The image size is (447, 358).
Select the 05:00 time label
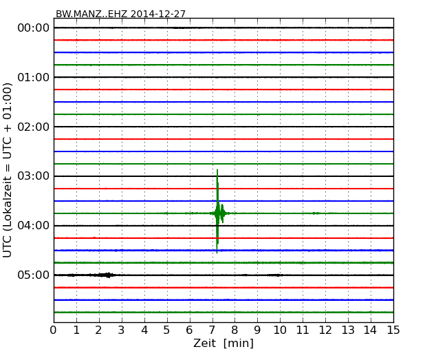point(33,275)
